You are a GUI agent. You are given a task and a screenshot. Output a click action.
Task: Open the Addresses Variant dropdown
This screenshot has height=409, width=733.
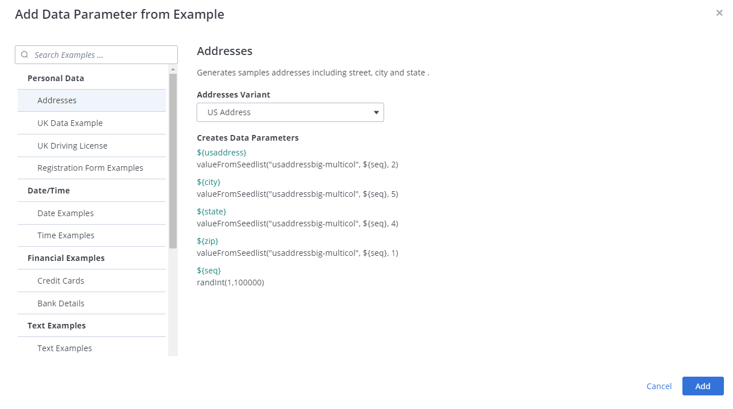(x=290, y=112)
